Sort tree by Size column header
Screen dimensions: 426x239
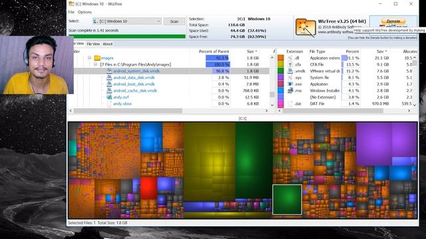pyautogui.click(x=252, y=51)
